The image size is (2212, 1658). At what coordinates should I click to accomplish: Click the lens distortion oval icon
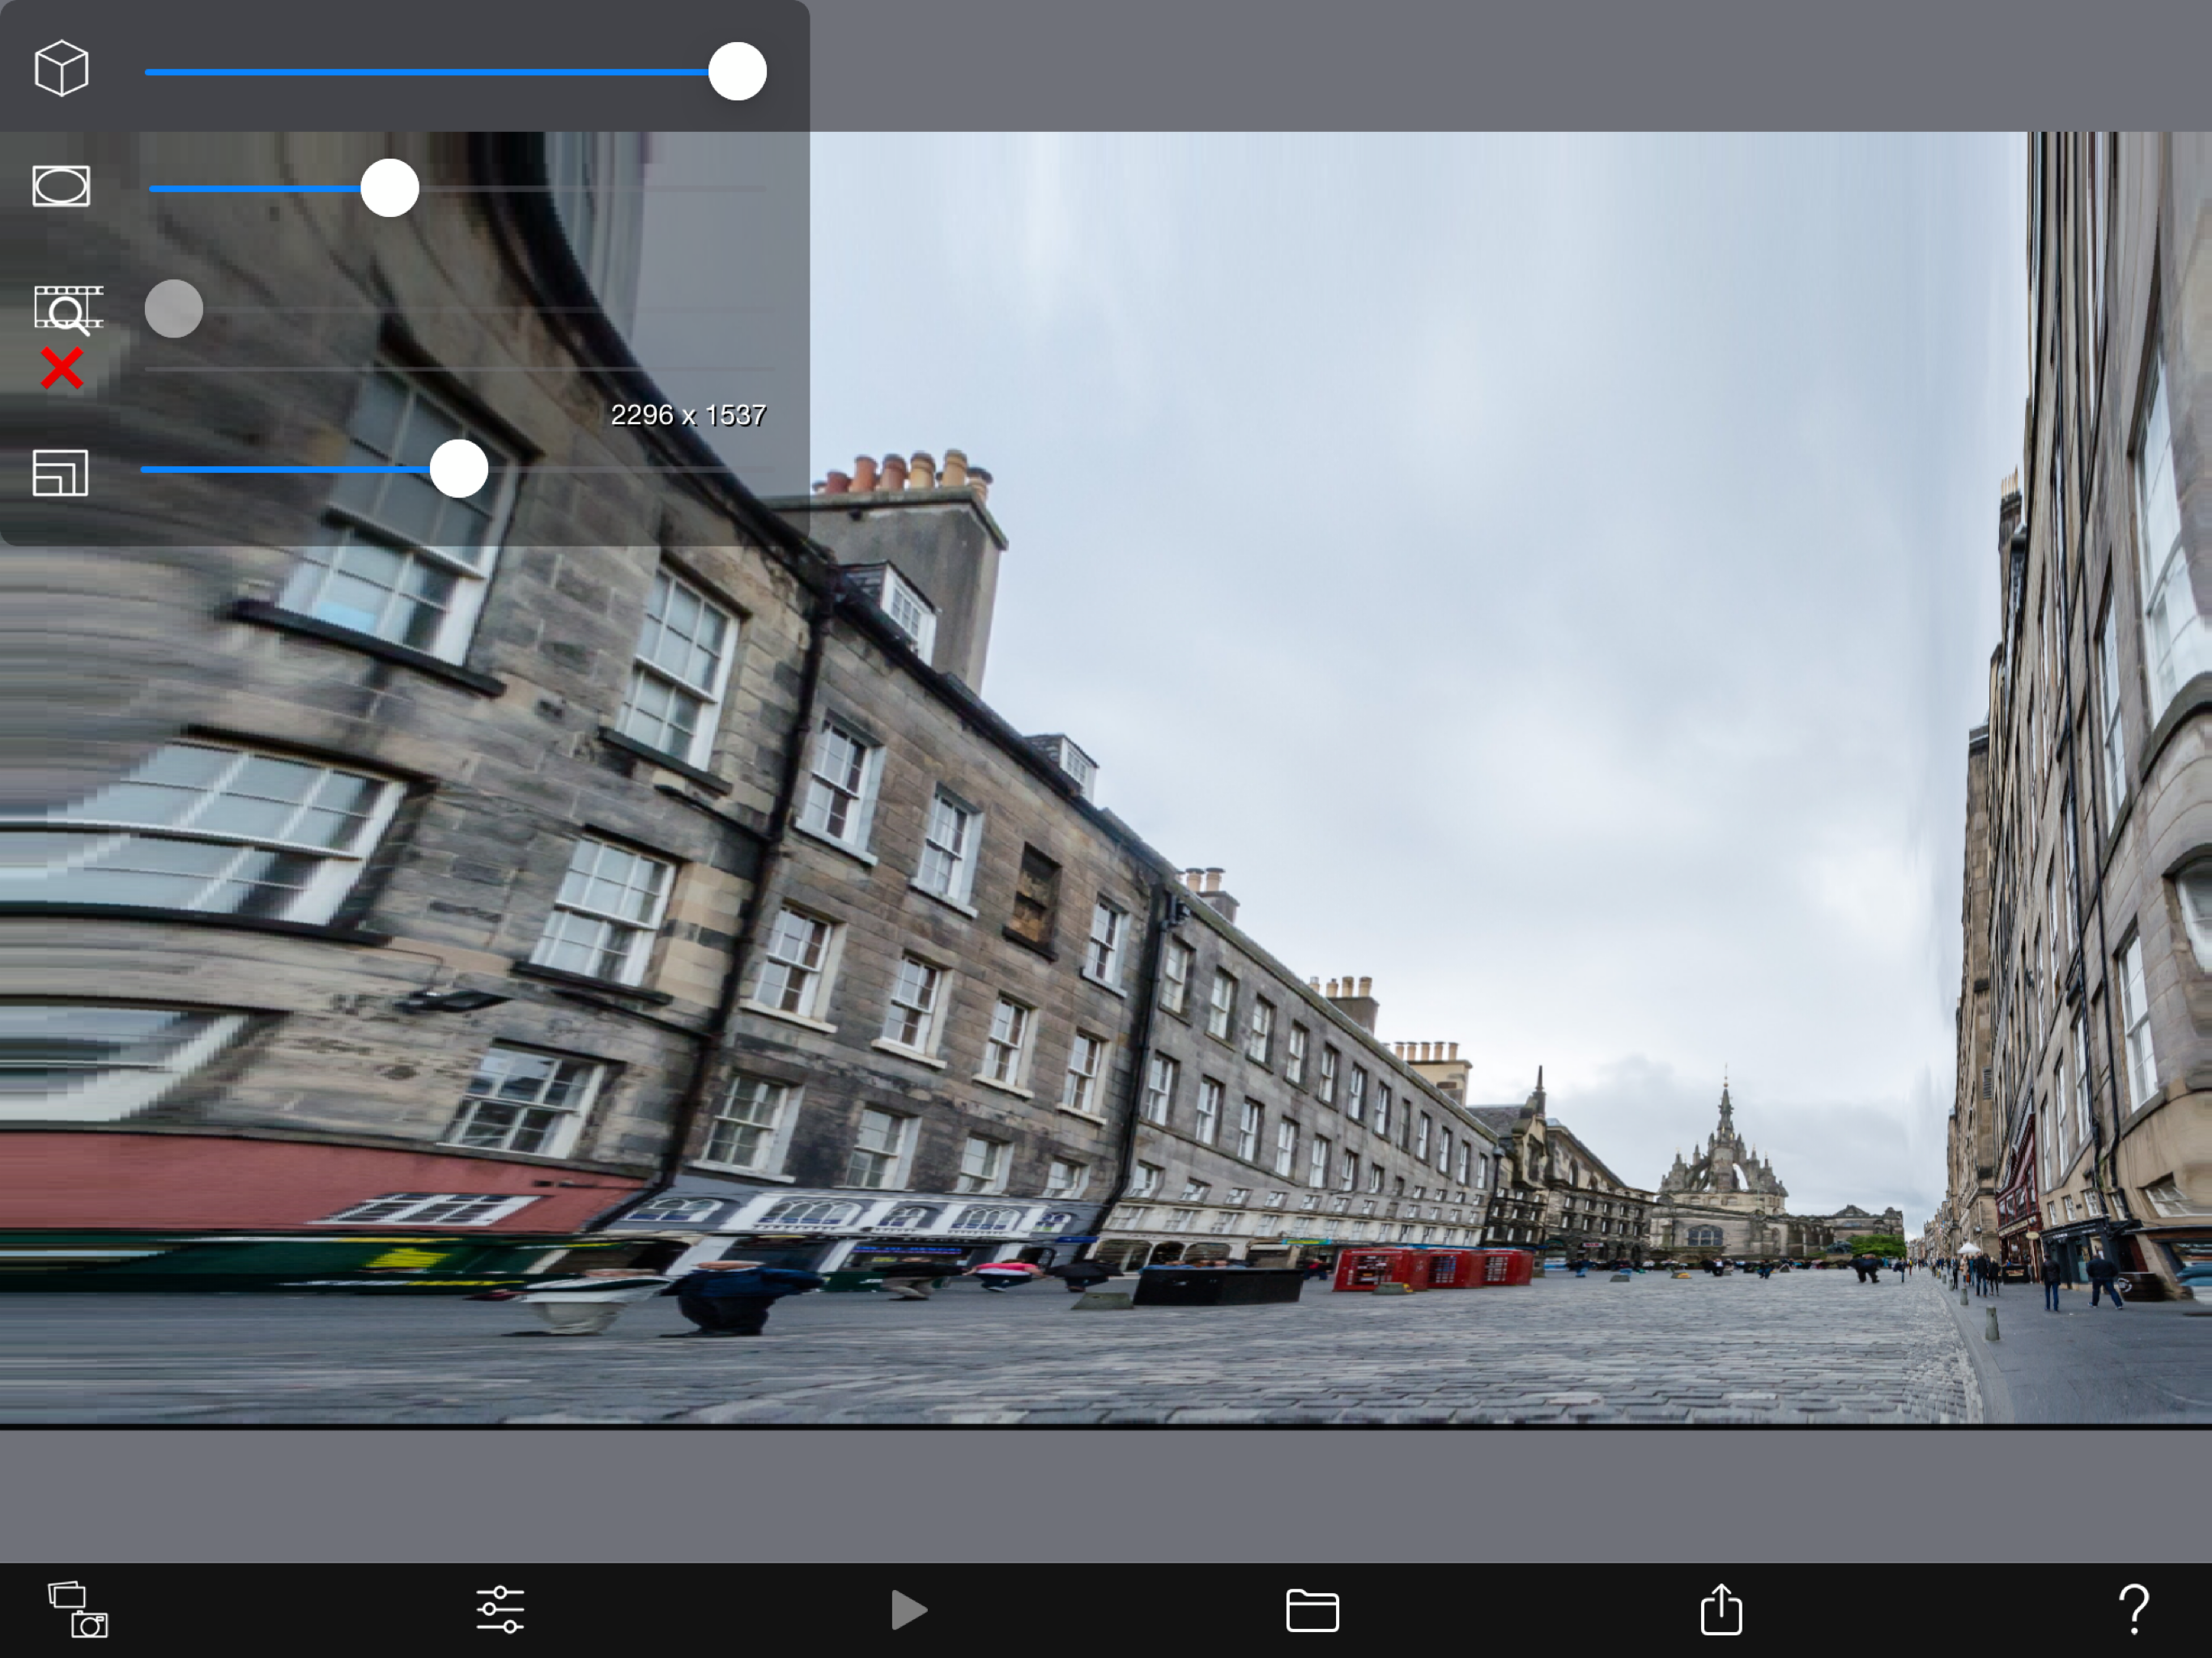tap(61, 186)
